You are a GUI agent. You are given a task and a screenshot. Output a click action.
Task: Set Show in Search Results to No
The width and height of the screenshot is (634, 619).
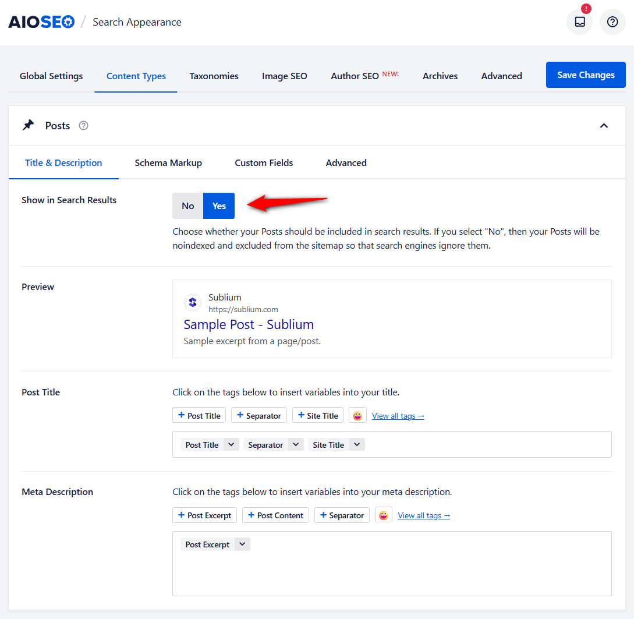coord(187,206)
